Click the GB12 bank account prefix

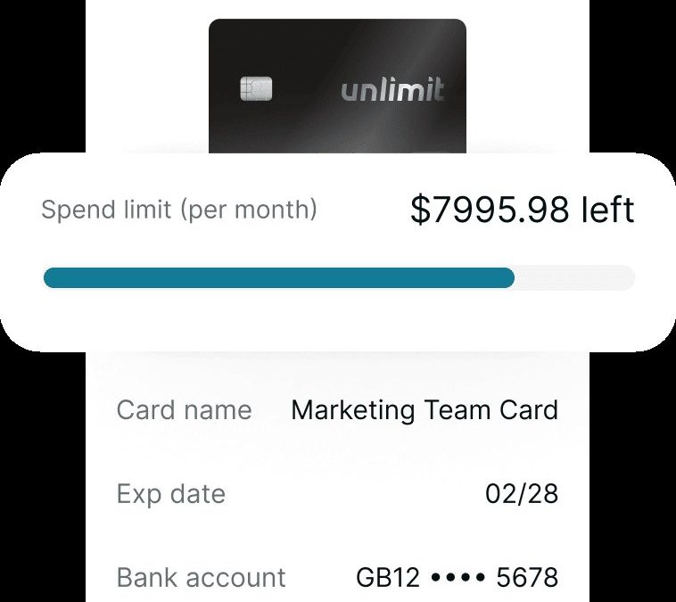pyautogui.click(x=388, y=577)
